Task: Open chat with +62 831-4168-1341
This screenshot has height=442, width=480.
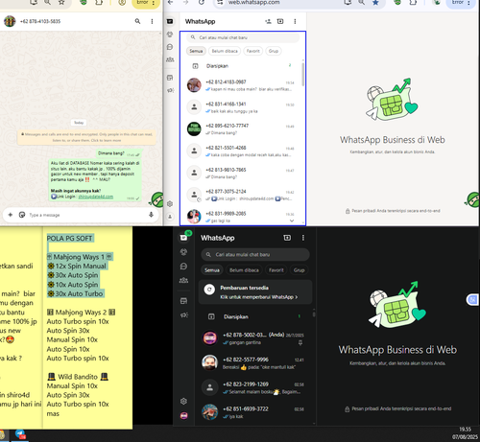Action: (x=243, y=107)
